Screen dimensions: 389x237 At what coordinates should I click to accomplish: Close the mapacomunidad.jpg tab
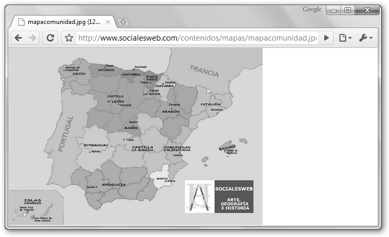[x=108, y=22]
